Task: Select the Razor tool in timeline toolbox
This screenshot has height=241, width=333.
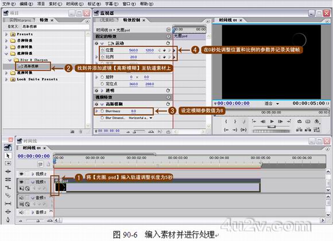Action: pyautogui.click(x=8, y=195)
